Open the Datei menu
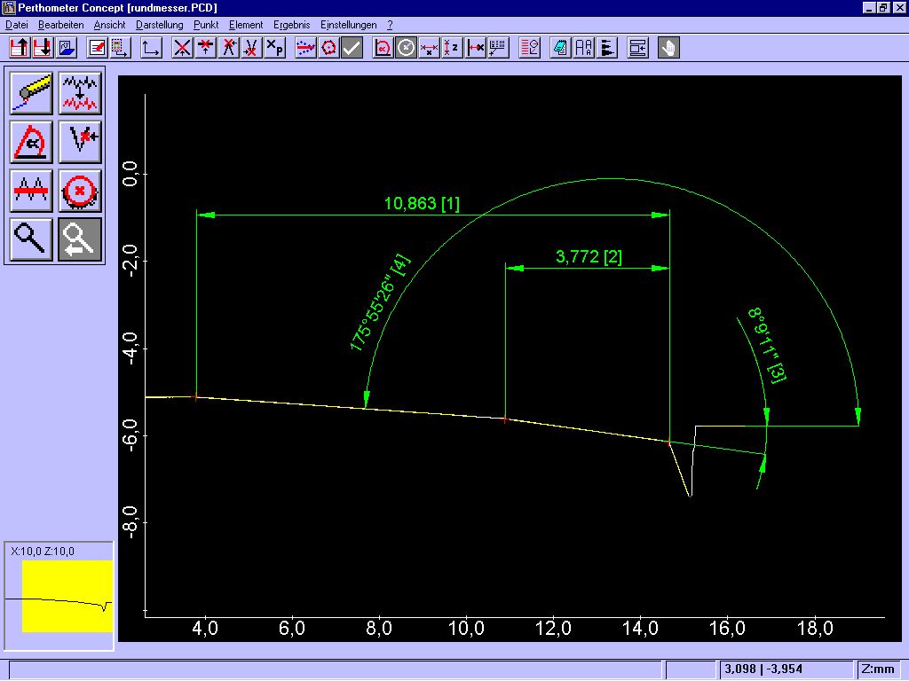 click(x=17, y=25)
